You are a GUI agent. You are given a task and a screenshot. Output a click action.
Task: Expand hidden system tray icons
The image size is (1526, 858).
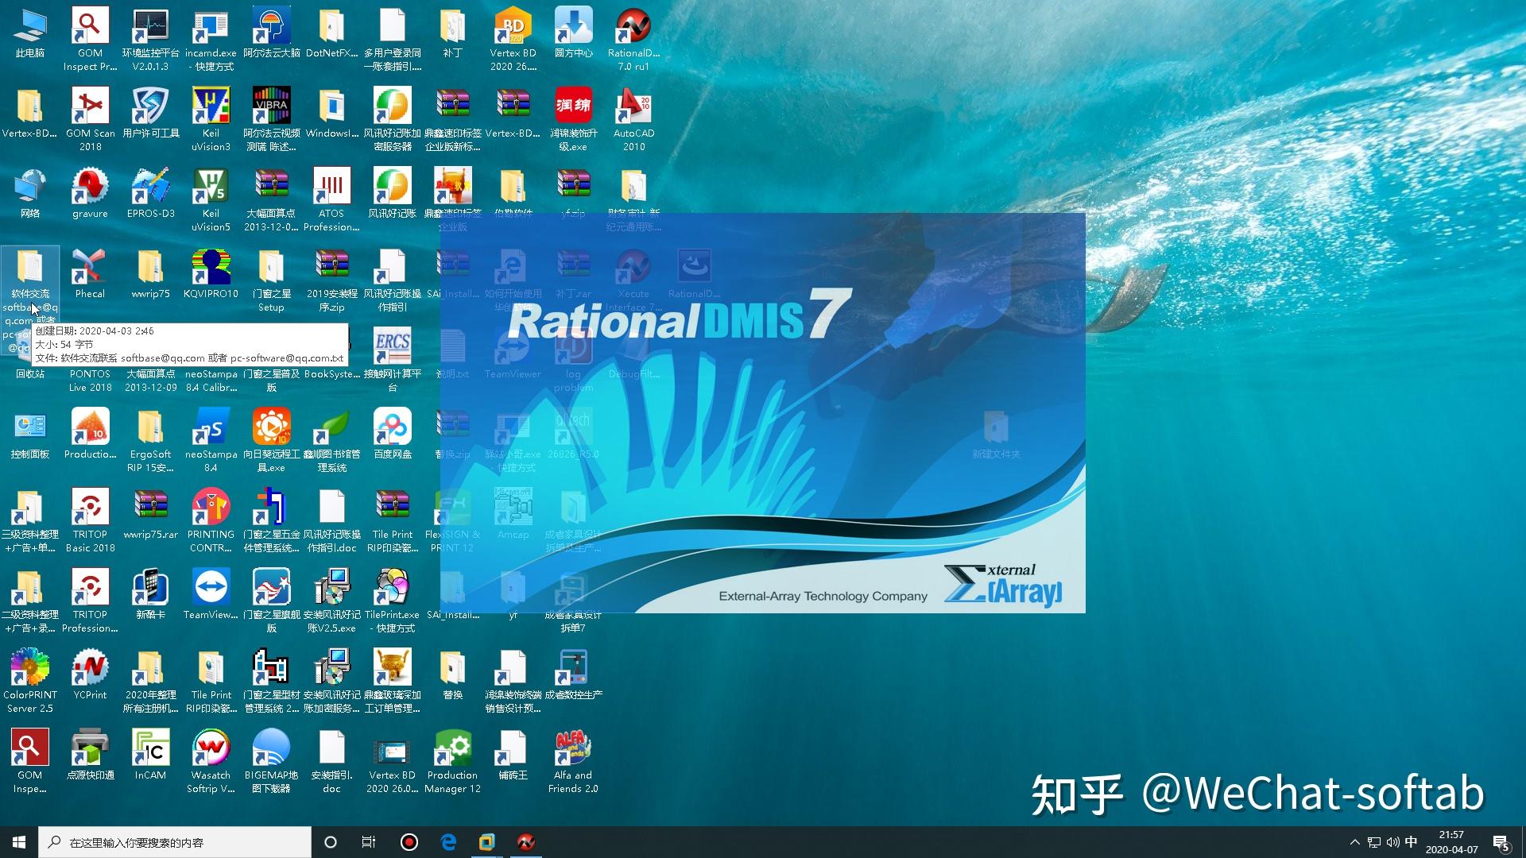[1354, 841]
